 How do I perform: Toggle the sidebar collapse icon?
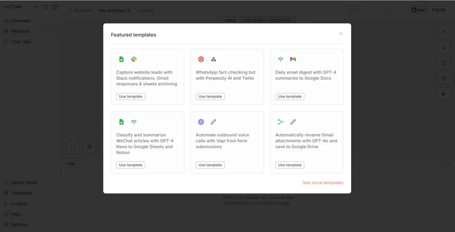click(x=55, y=7)
